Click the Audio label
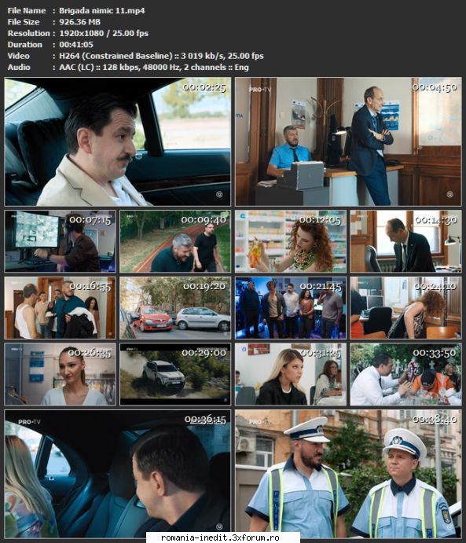466x543 pixels. pos(19,67)
